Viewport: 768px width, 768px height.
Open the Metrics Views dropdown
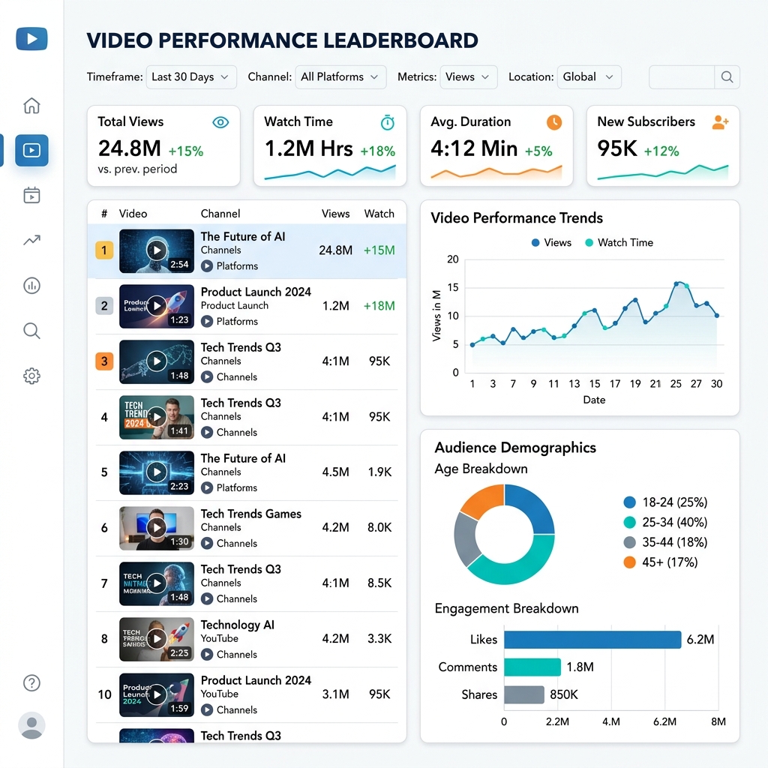(469, 77)
